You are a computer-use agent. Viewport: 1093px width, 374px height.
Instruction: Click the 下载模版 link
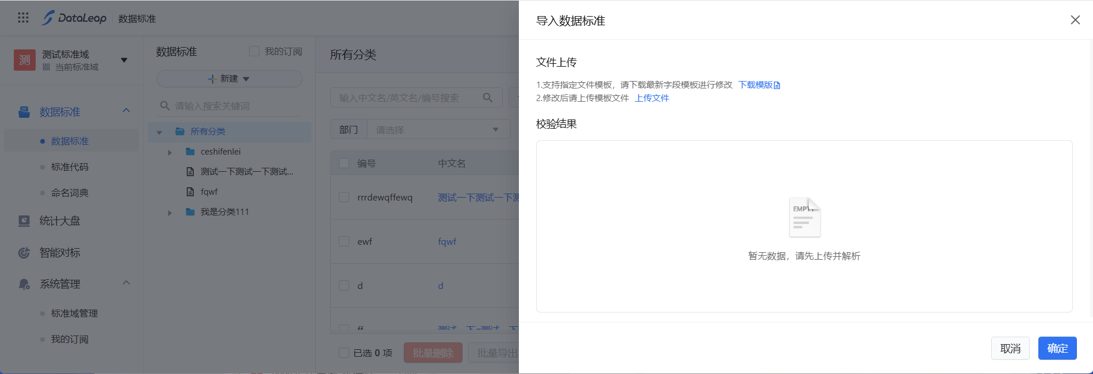click(755, 84)
